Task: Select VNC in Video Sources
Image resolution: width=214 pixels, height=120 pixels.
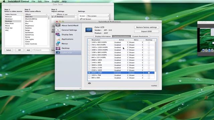Action: coord(7,30)
